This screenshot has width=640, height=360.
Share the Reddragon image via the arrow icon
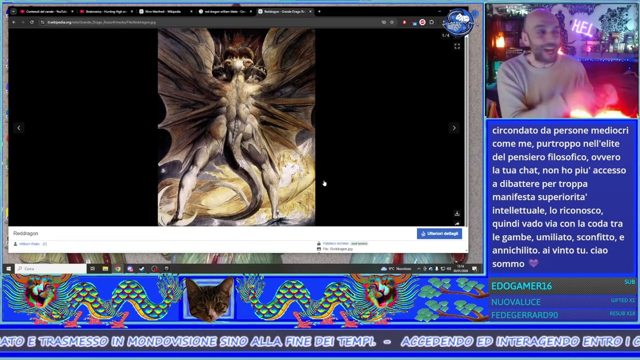(457, 223)
